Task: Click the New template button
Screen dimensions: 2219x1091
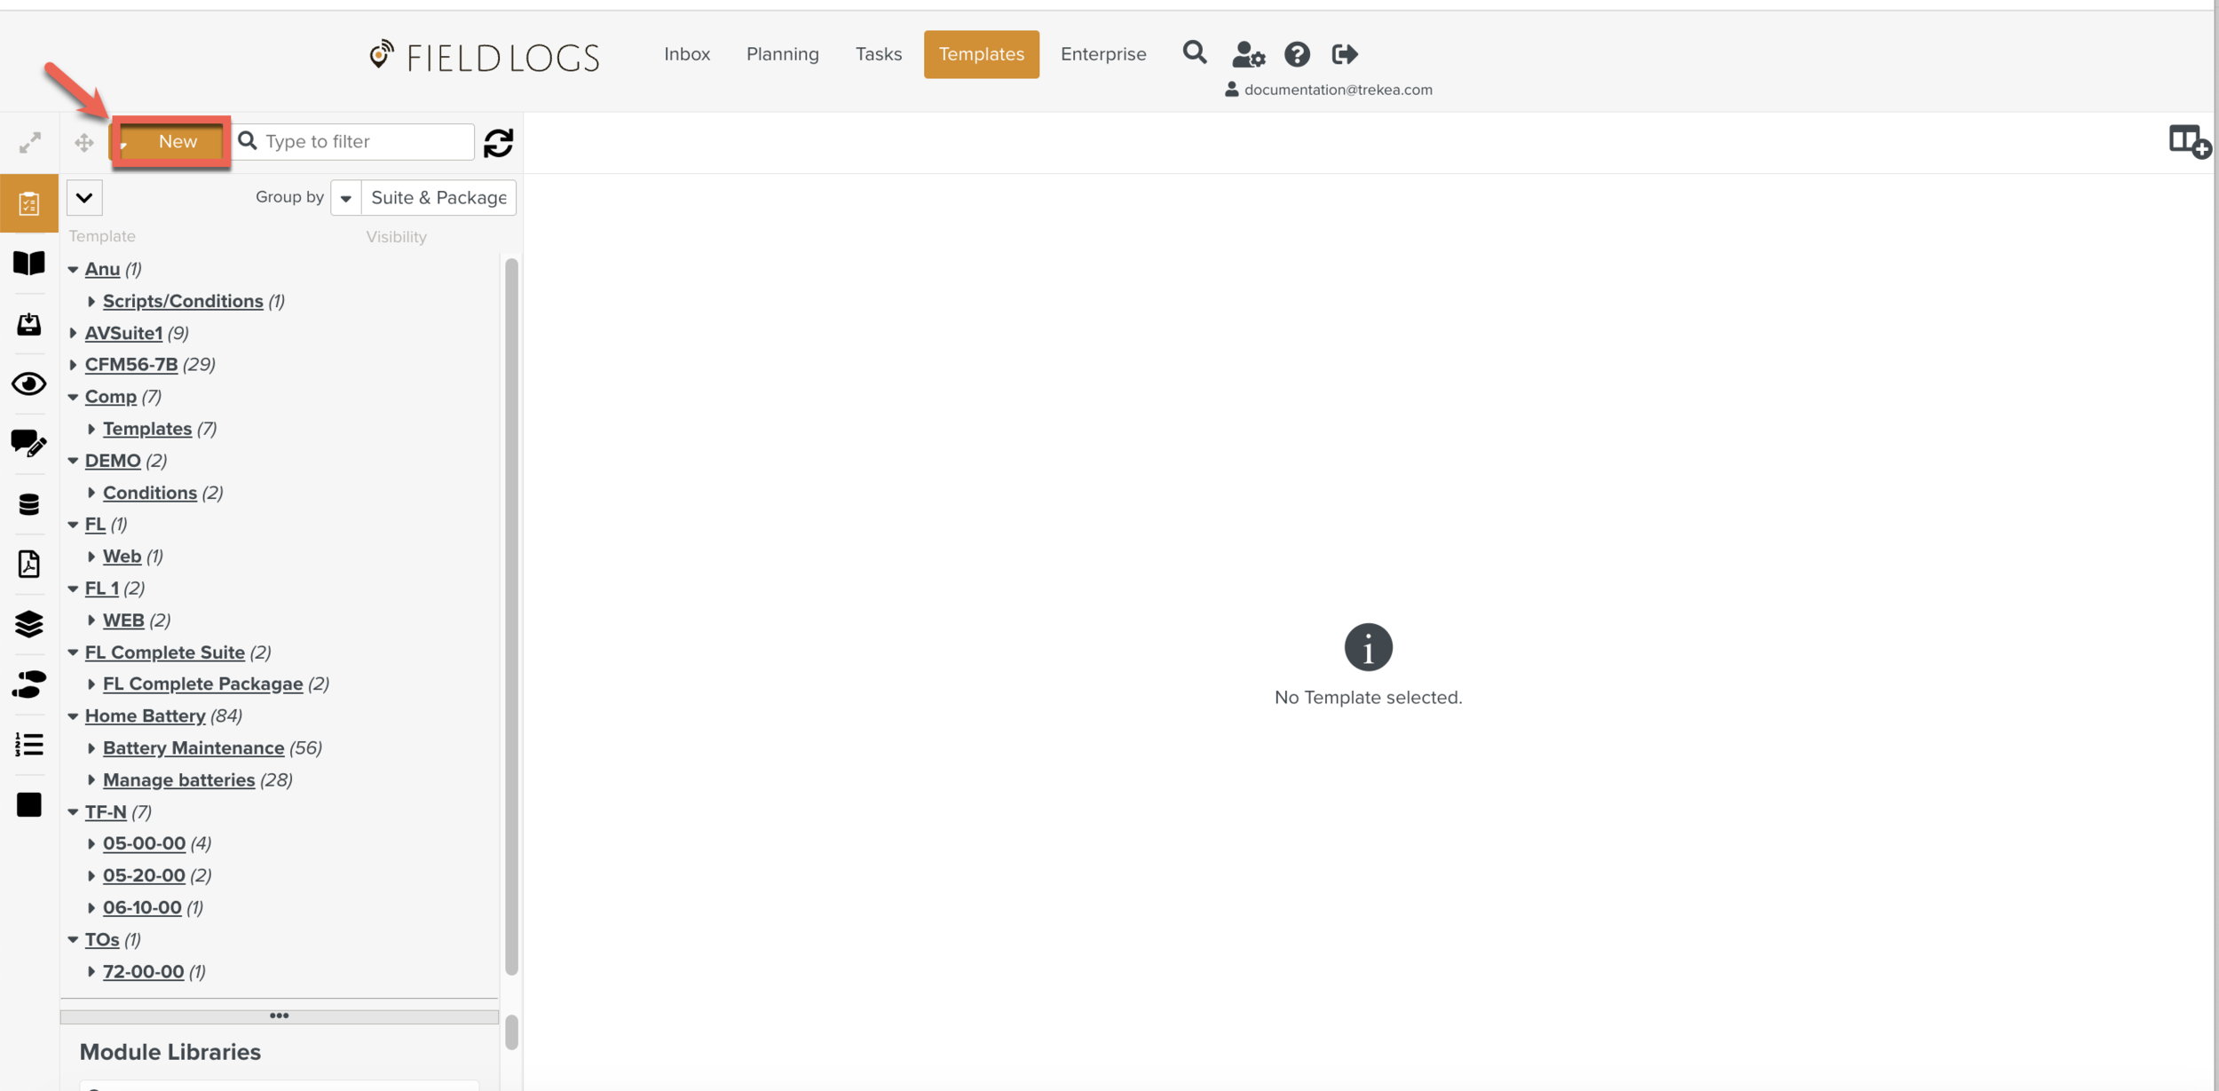Action: (x=178, y=142)
